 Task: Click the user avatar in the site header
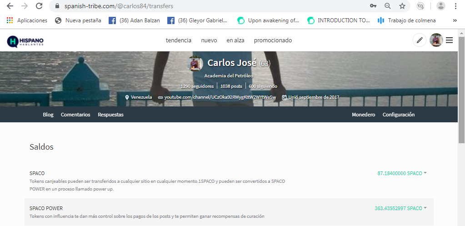(x=436, y=40)
